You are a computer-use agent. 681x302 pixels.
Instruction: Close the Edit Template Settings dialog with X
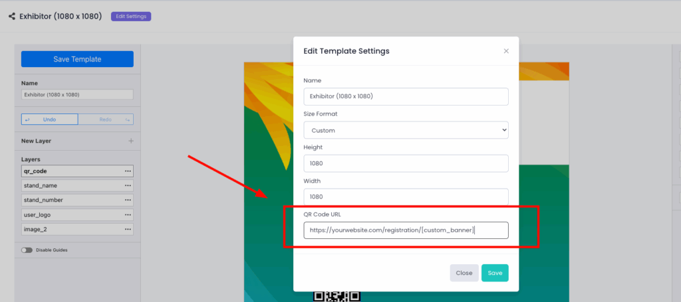(506, 51)
